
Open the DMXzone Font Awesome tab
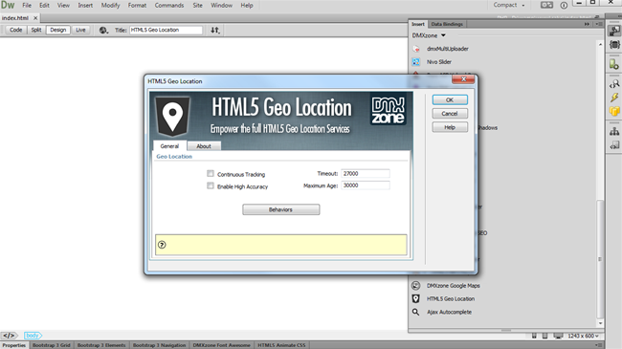click(x=221, y=345)
